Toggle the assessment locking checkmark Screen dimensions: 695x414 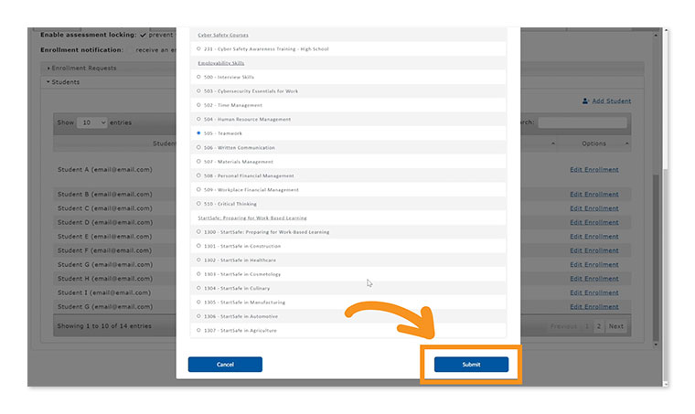point(143,35)
